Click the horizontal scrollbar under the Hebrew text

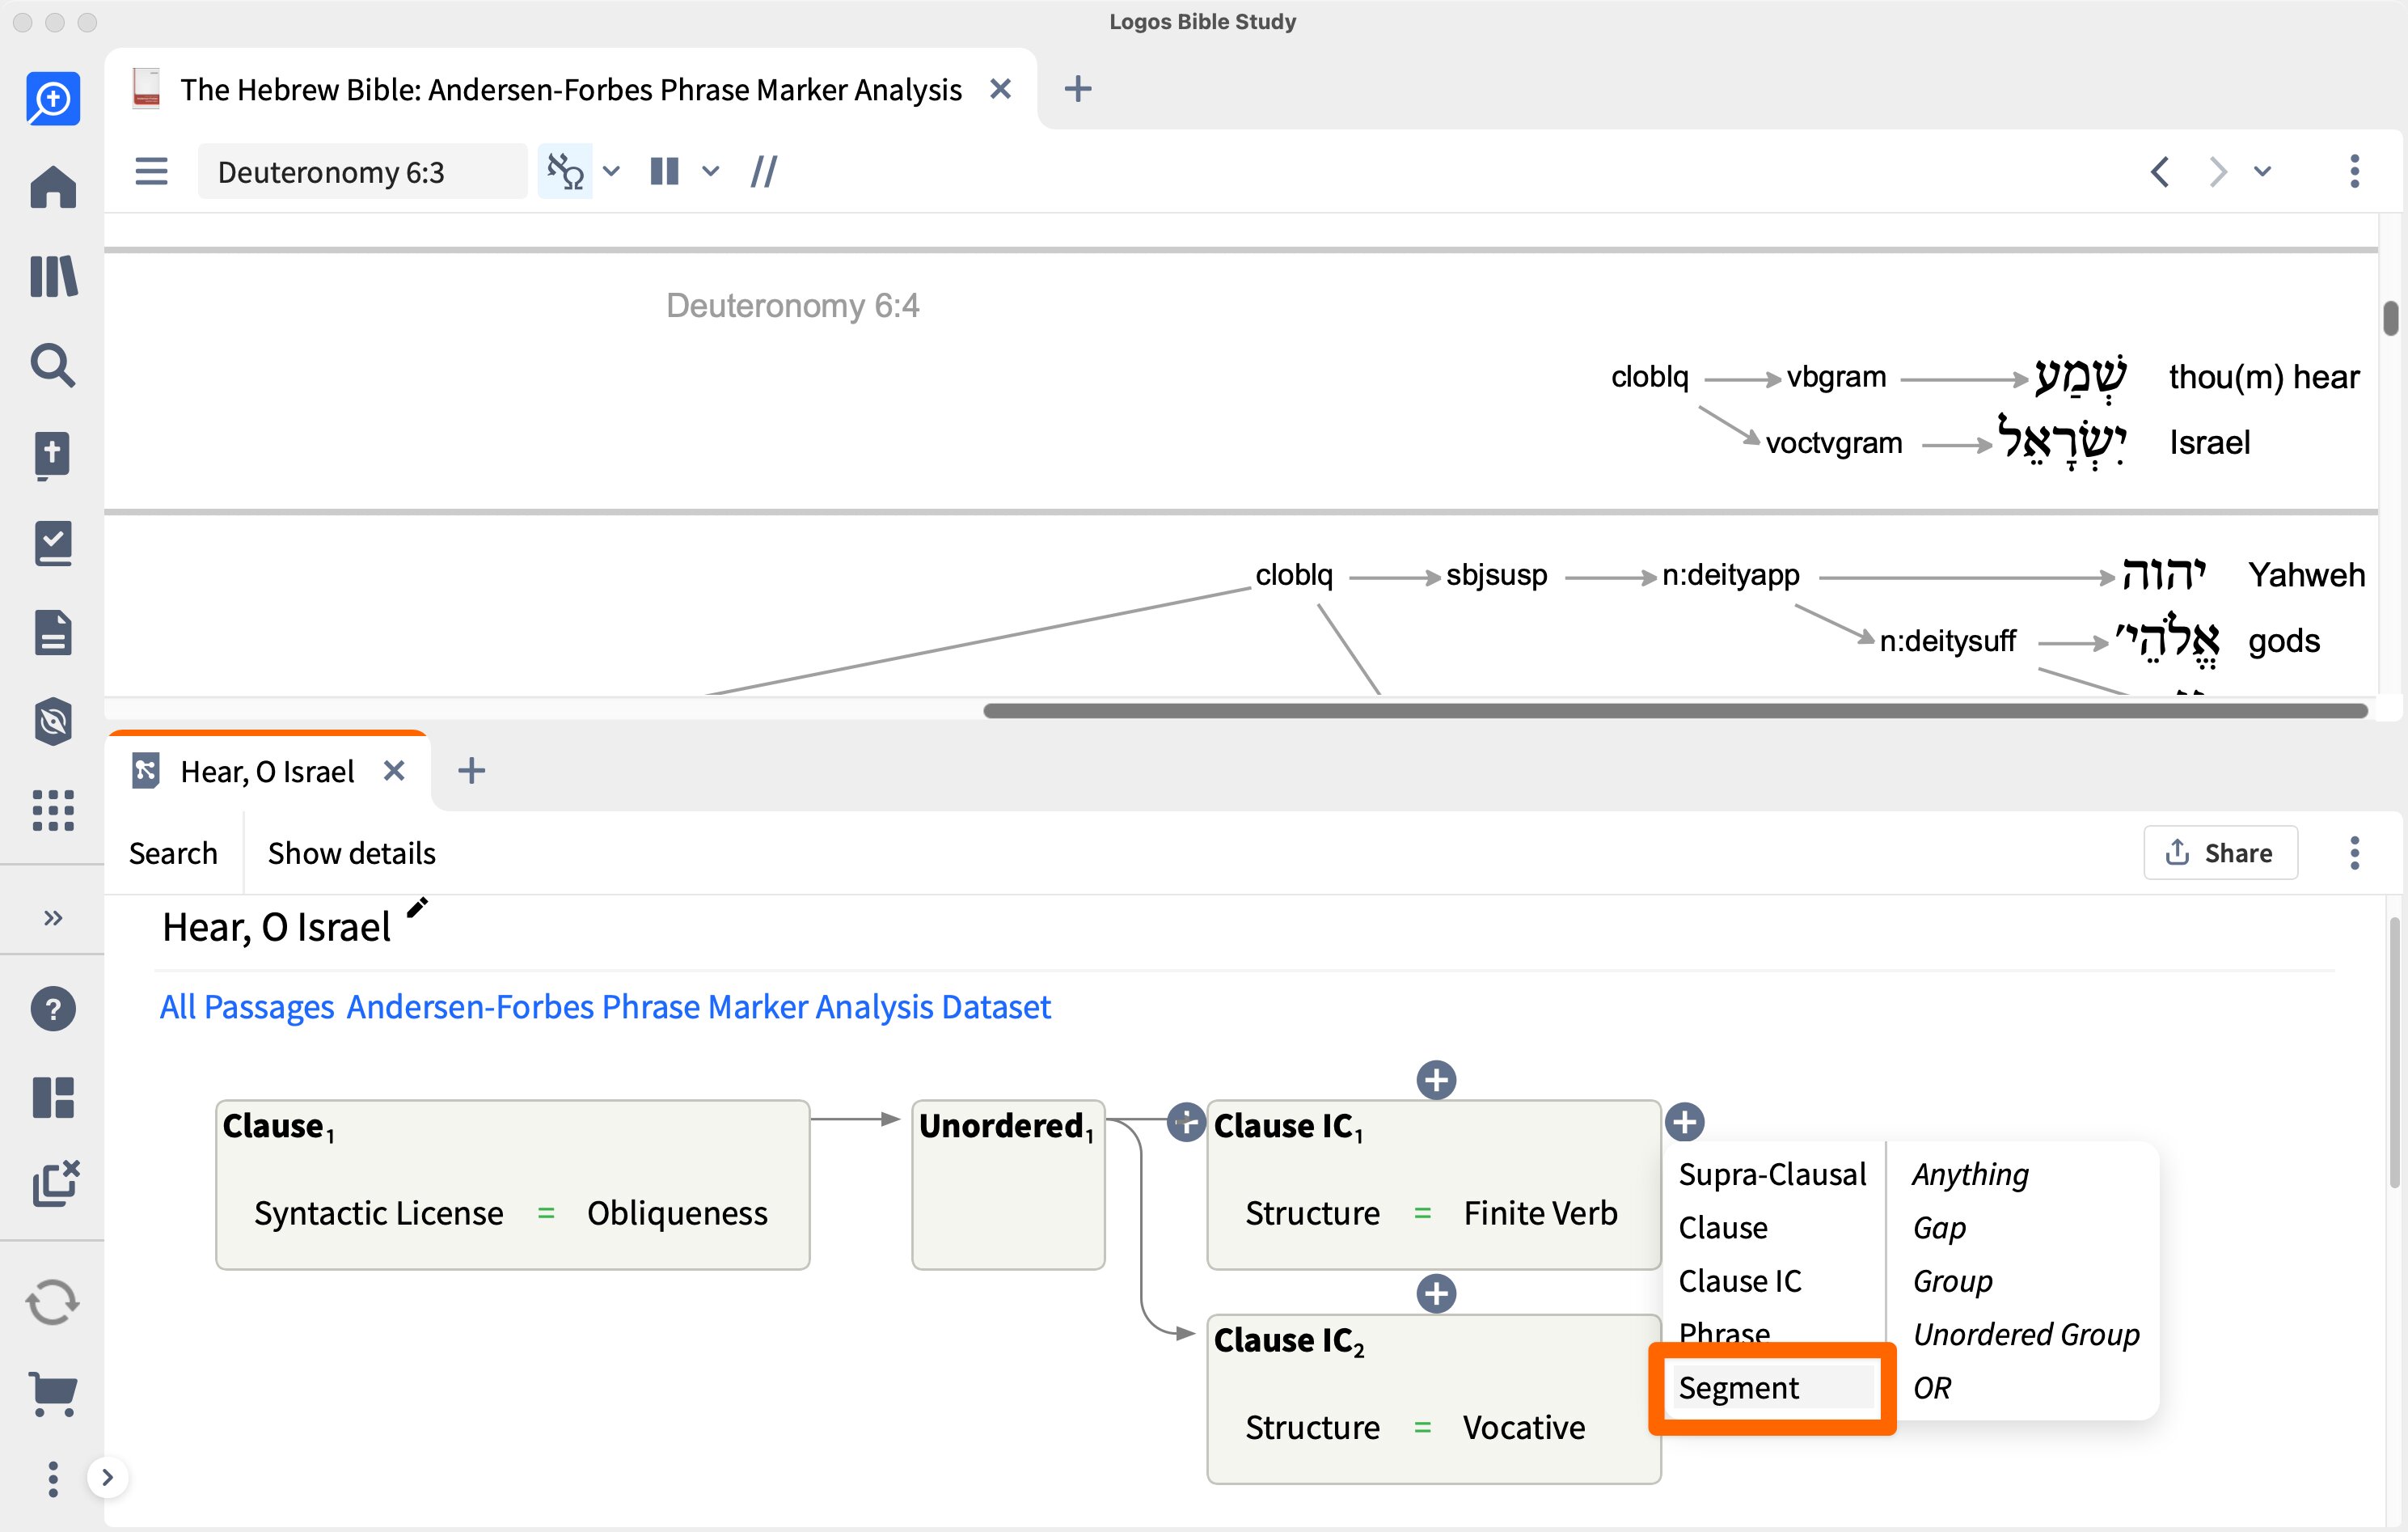click(x=1675, y=710)
